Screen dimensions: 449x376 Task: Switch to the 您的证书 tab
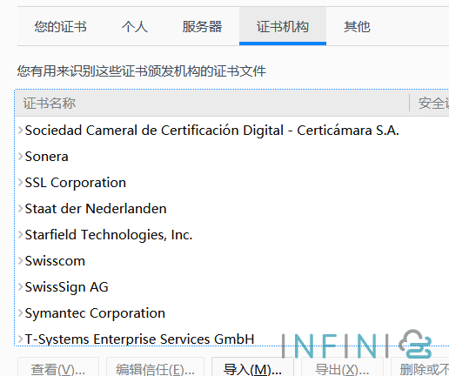[60, 27]
